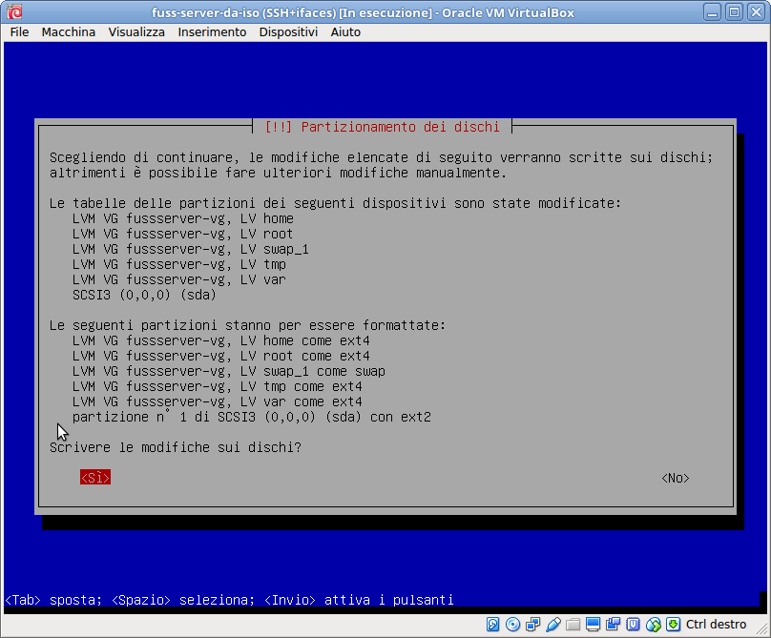
Task: Click 'Scrivere le modifiche sui dischi?' question
Action: click(176, 447)
